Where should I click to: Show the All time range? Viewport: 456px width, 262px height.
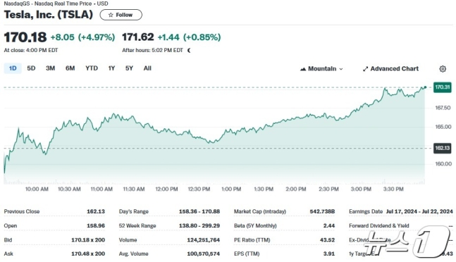click(x=147, y=68)
